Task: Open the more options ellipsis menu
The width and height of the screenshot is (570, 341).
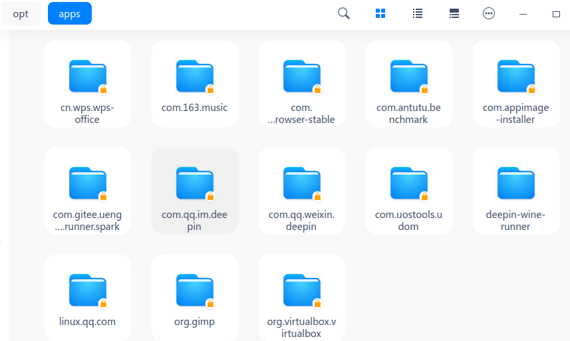Action: [x=489, y=13]
